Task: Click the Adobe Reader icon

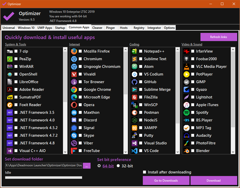Action: [10, 90]
